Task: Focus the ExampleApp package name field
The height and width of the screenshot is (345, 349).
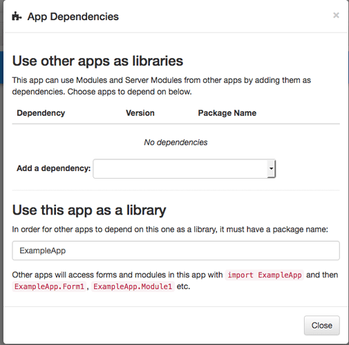Action: (176, 250)
